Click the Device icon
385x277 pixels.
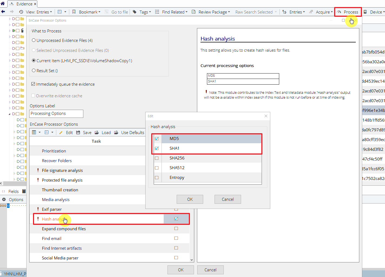[365, 12]
